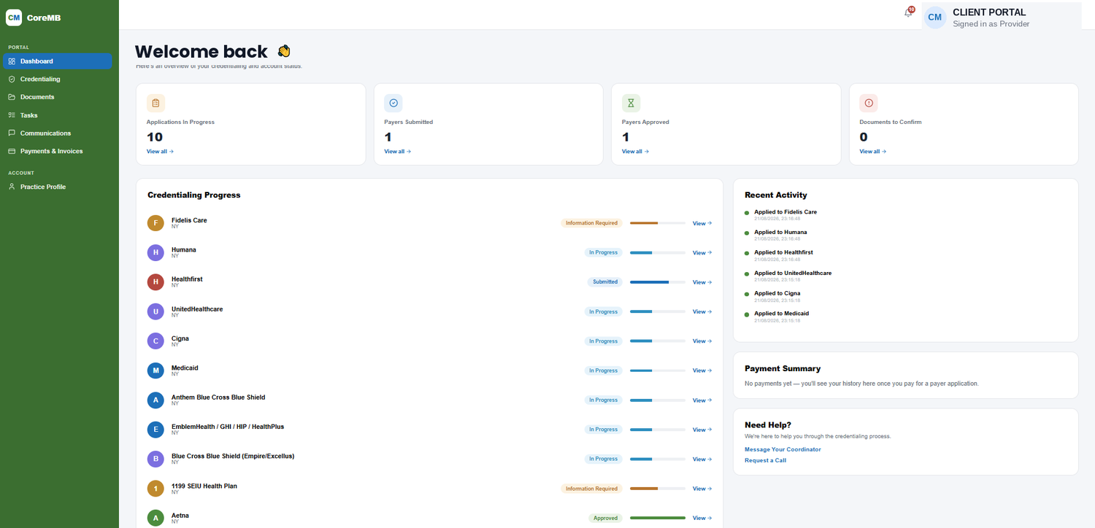Click the UnitedHealthcare avatar circle
Image resolution: width=1095 pixels, height=528 pixels.
tap(155, 311)
